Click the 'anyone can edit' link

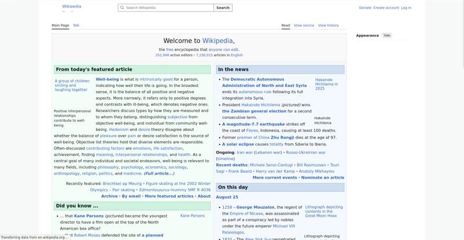click(223, 50)
